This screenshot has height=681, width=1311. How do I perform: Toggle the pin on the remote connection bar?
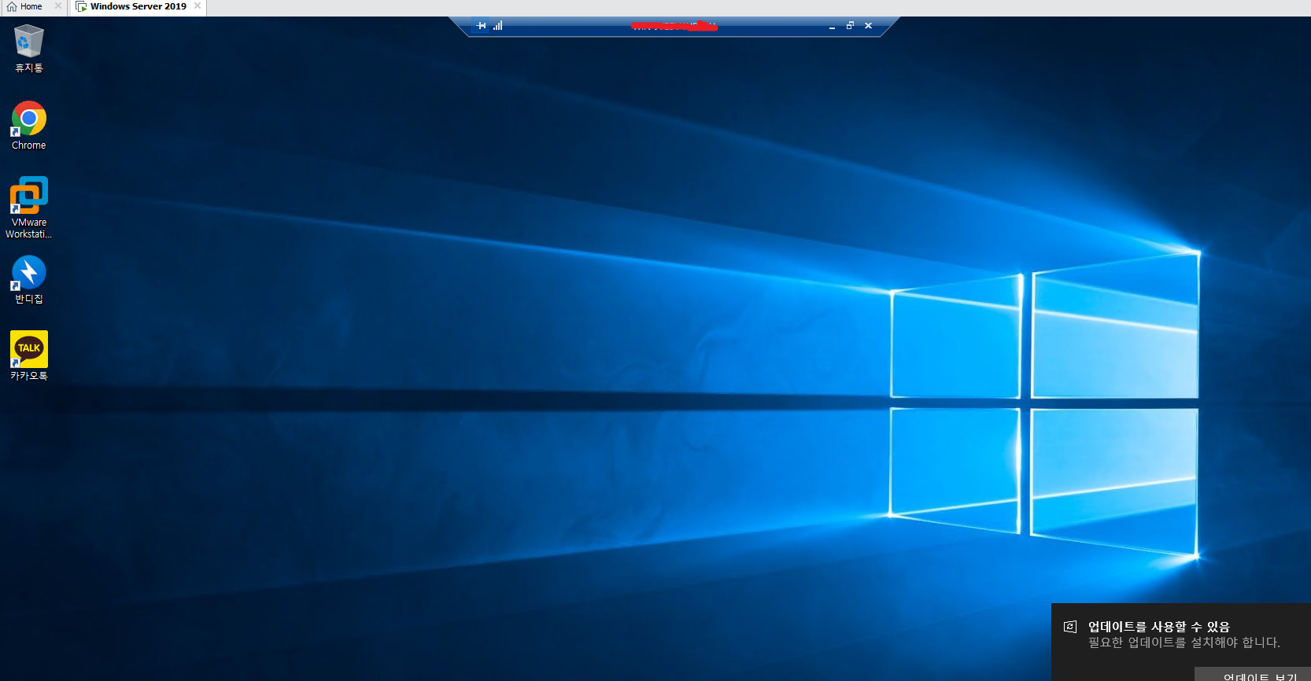(x=482, y=26)
